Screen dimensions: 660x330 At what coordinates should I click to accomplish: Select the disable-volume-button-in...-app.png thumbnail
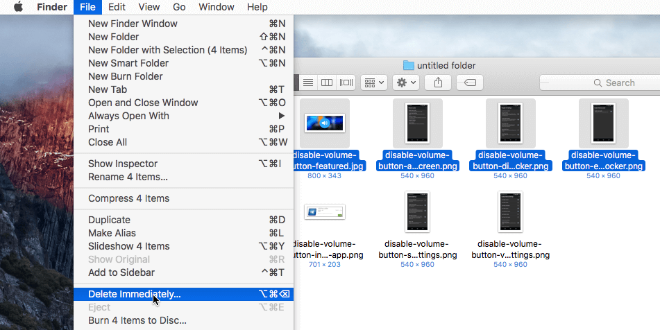tap(325, 212)
